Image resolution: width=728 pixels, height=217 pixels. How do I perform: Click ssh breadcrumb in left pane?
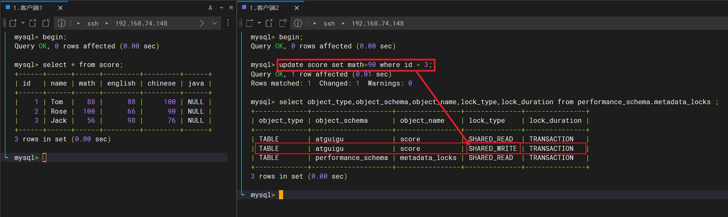93,24
